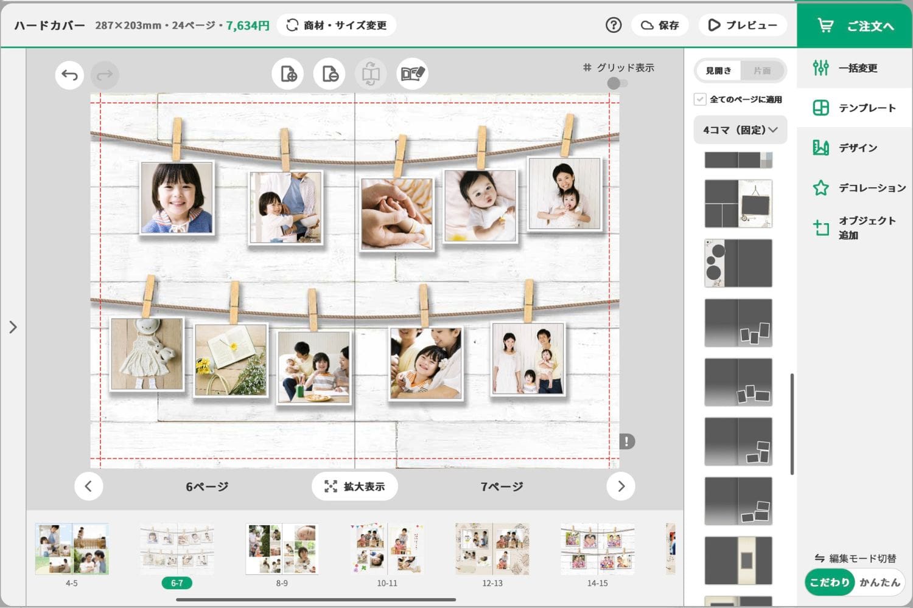
Task: Add a page with the page-plus icon
Action: pos(289,74)
